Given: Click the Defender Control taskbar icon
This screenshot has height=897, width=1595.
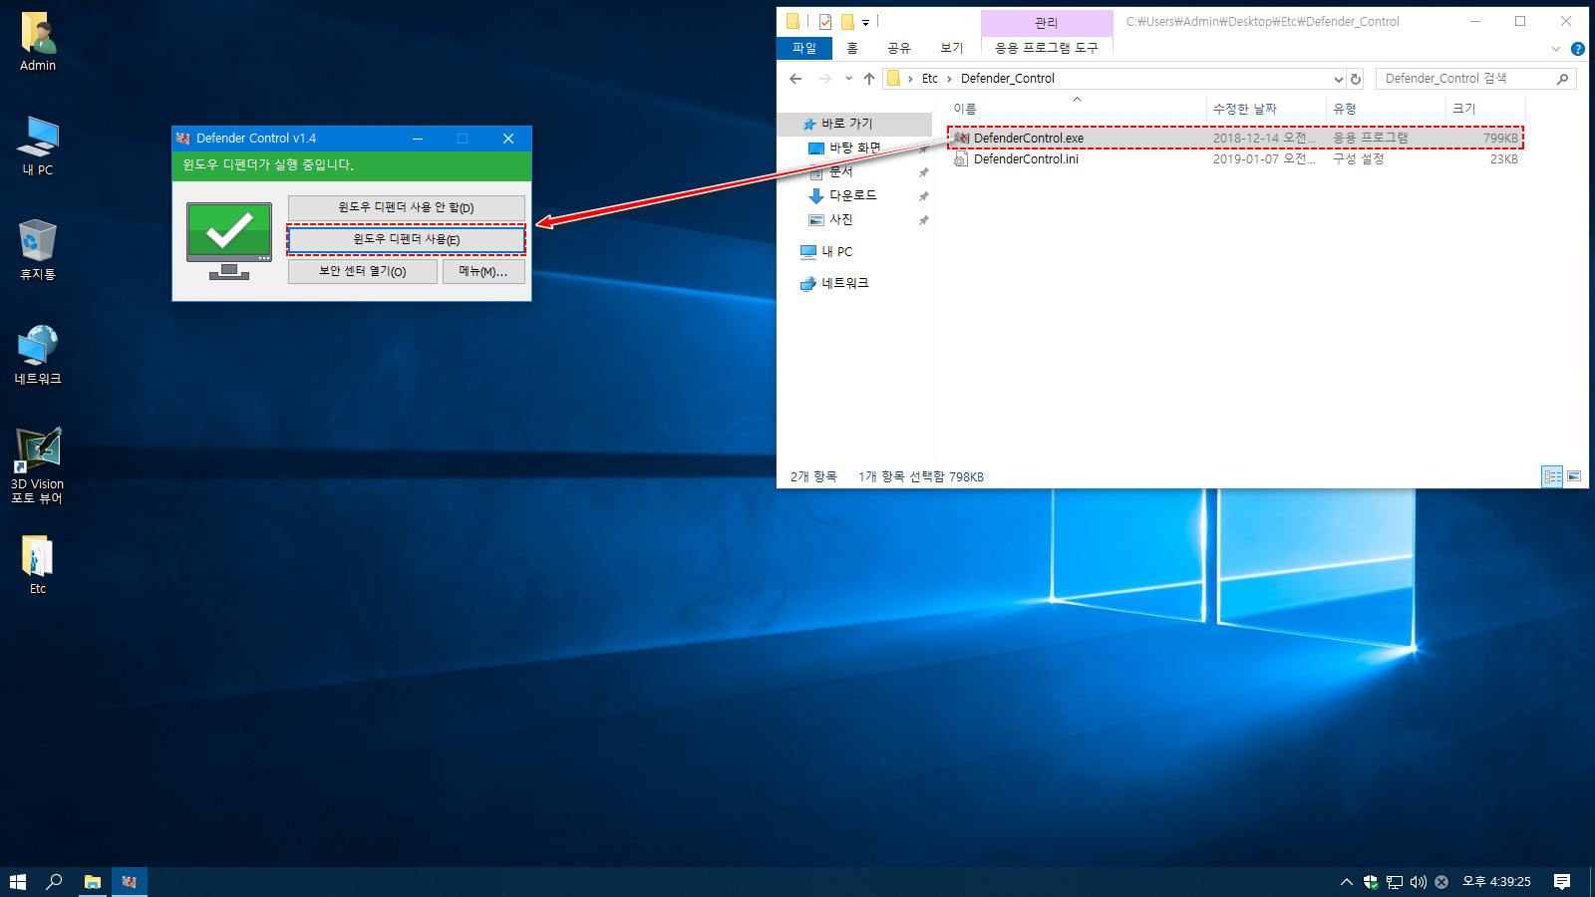Looking at the screenshot, I should (x=129, y=882).
